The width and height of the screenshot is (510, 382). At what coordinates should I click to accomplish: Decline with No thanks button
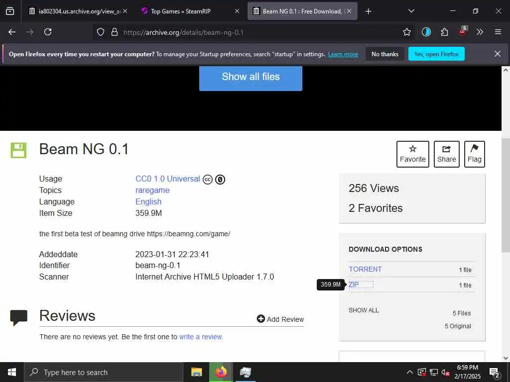coord(385,54)
